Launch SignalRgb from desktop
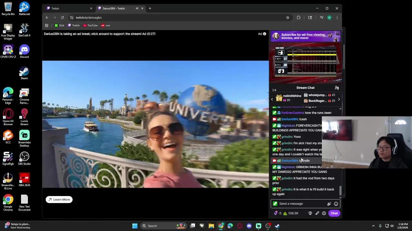Image resolution: width=412 pixels, height=231 pixels. [8, 158]
